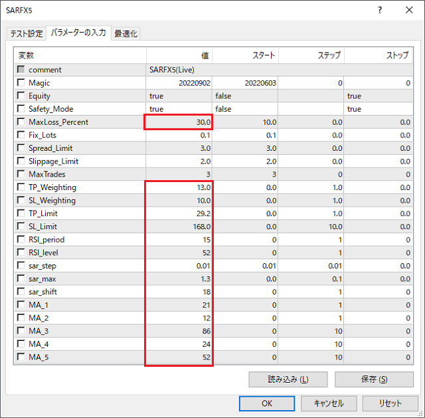Image resolution: width=425 pixels, height=418 pixels.
Task: Check the RSI_period checkbox
Action: pos(21,239)
